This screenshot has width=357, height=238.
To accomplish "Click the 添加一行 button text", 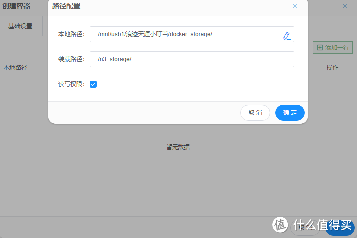I will 337,48.
